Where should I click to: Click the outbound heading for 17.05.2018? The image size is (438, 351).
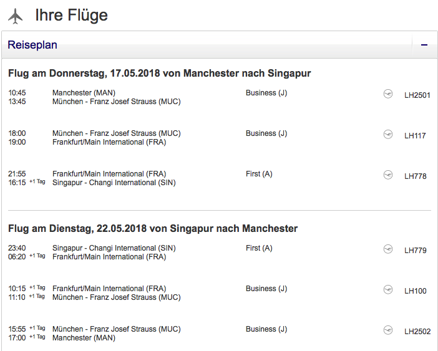(159, 74)
